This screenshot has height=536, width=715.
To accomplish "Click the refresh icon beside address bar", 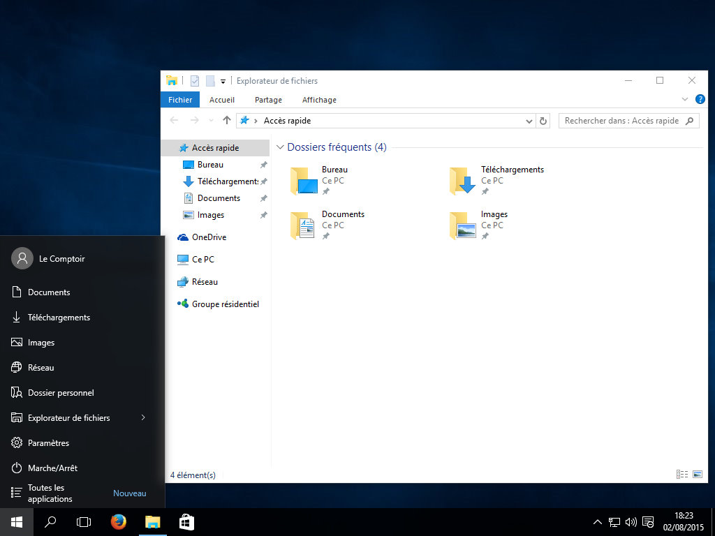I will pos(544,121).
